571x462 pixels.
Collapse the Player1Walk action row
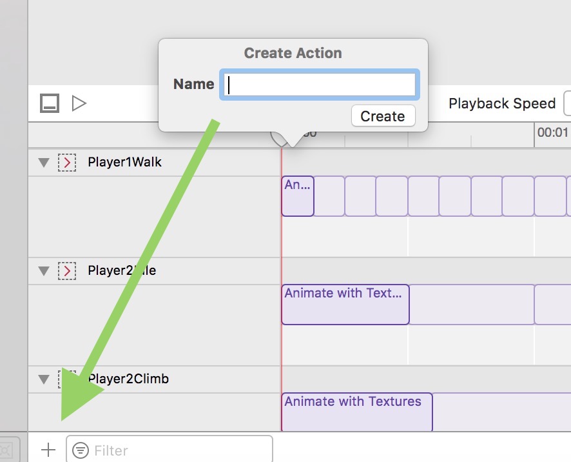click(x=44, y=163)
